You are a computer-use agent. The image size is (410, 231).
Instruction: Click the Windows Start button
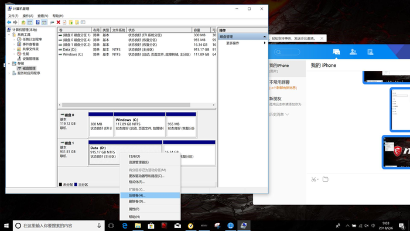(x=6, y=226)
